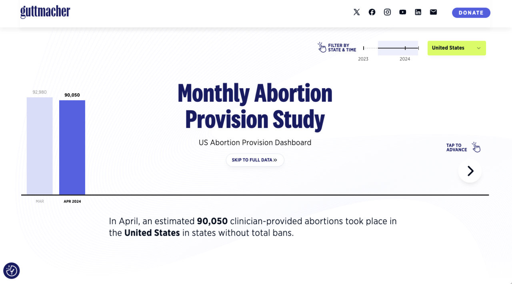Go to the Guttmacher logo homepage
Image resolution: width=512 pixels, height=284 pixels.
pos(45,12)
